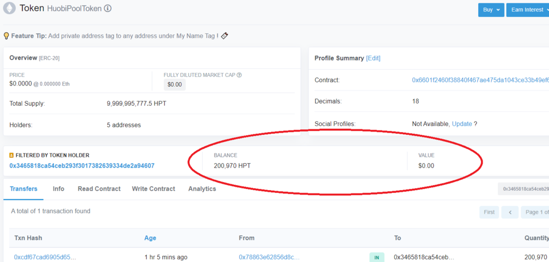
Task: Click the 200,970 quantity cell in table
Action: click(535, 257)
